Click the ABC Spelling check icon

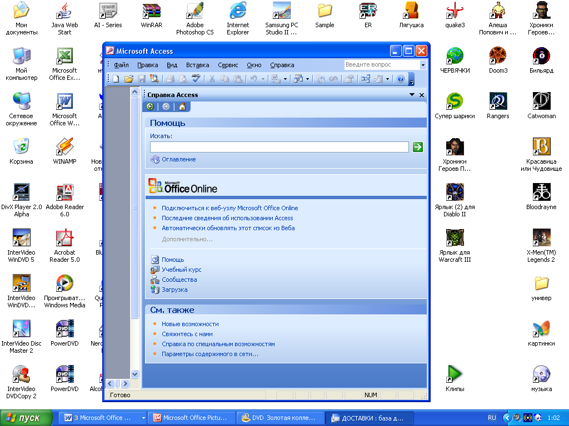pos(196,79)
